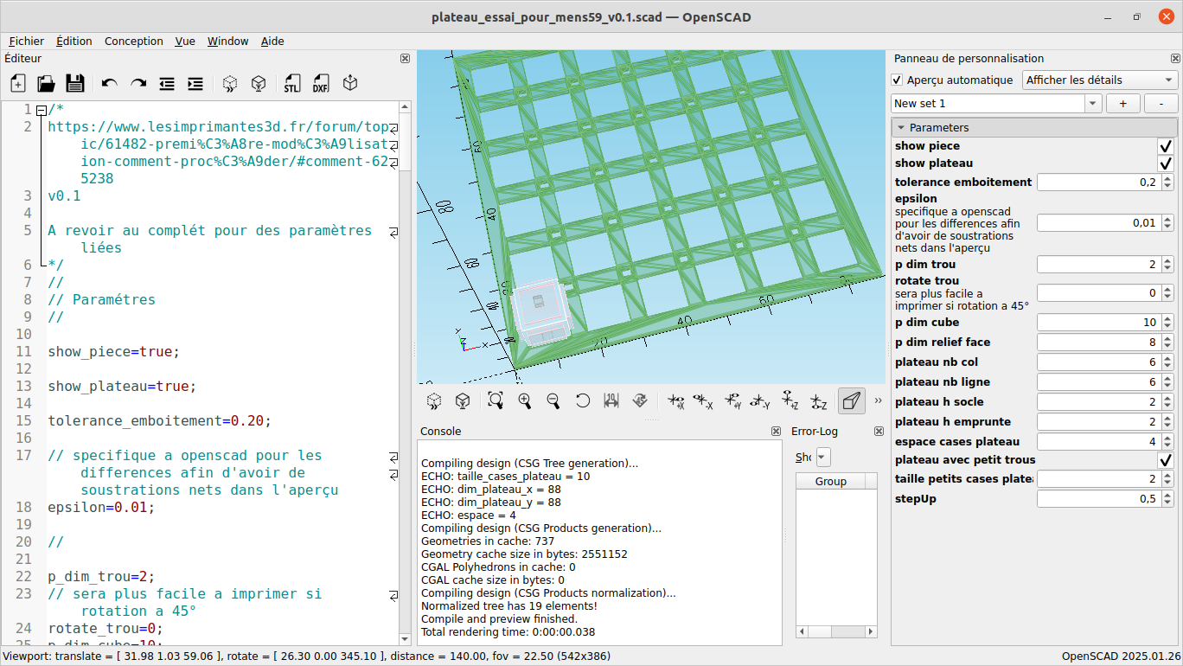Click the Render icon in editor toolbar
Viewport: 1183px width, 666px height.
(258, 84)
